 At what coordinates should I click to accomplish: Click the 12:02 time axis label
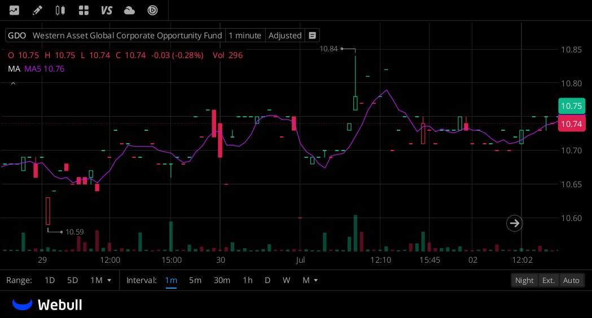pos(522,260)
